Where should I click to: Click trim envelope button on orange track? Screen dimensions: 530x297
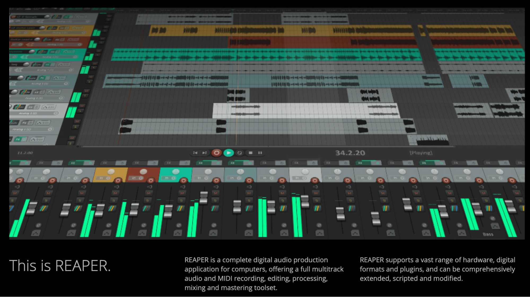77,28
